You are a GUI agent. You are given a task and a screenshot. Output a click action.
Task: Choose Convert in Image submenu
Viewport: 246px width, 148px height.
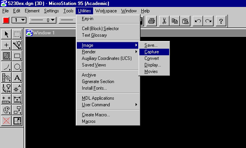click(x=154, y=58)
